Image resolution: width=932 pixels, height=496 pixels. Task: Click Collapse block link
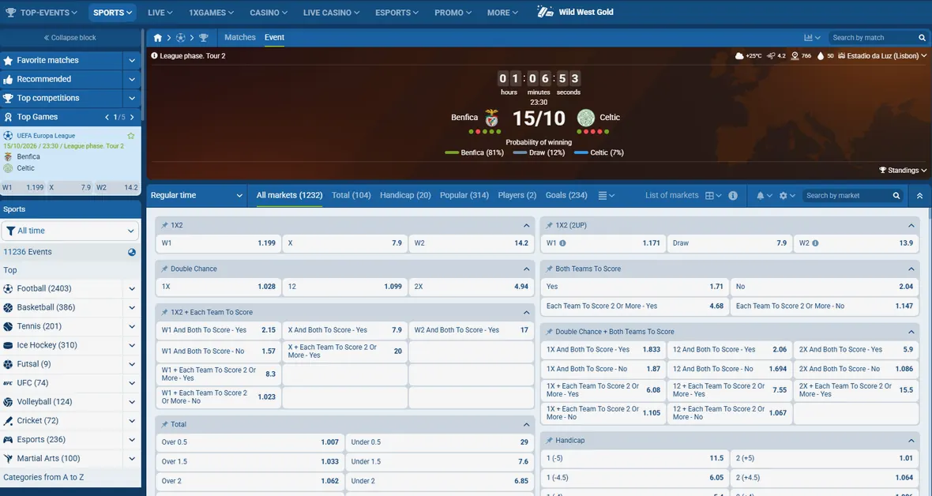click(x=70, y=37)
